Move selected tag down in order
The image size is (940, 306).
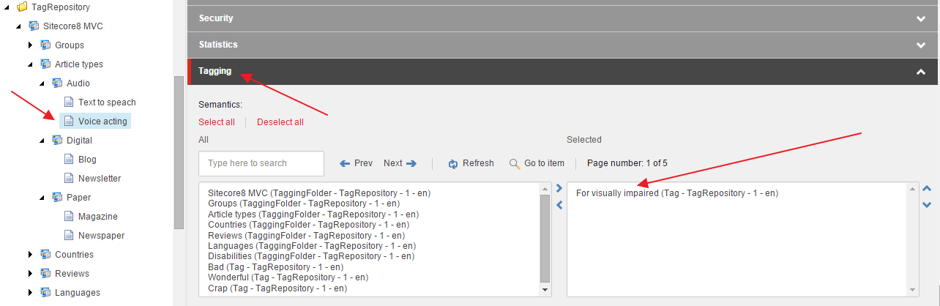[927, 205]
